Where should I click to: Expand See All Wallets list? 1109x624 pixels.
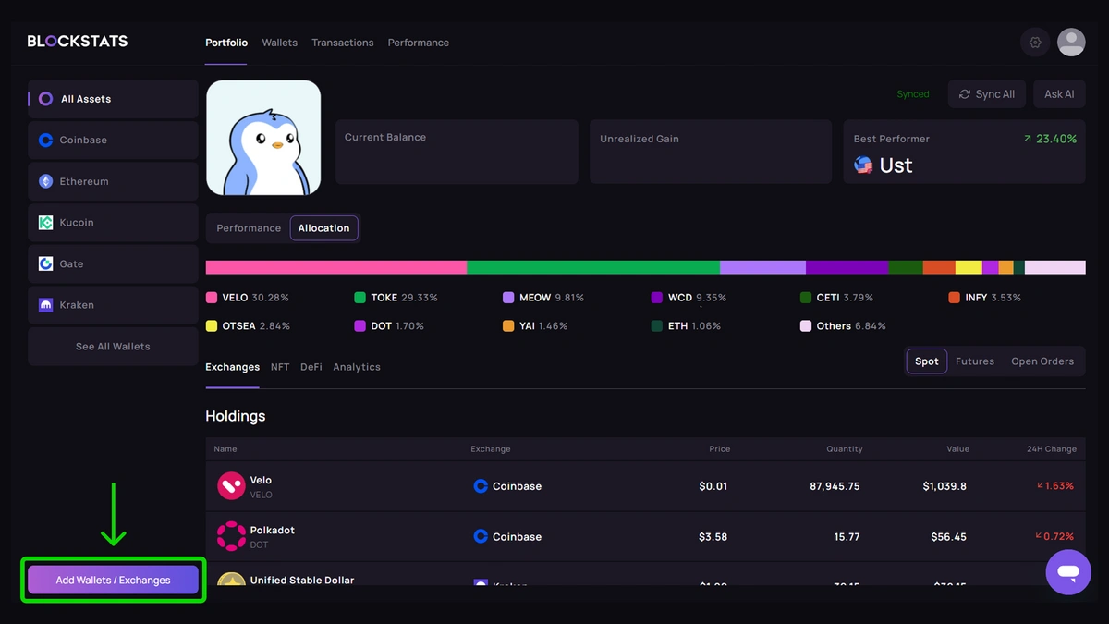tap(113, 347)
